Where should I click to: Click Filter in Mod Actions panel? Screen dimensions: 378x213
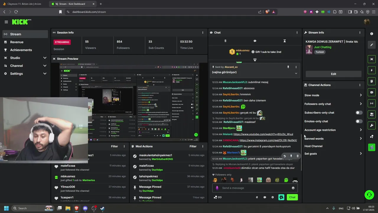coord(193,146)
